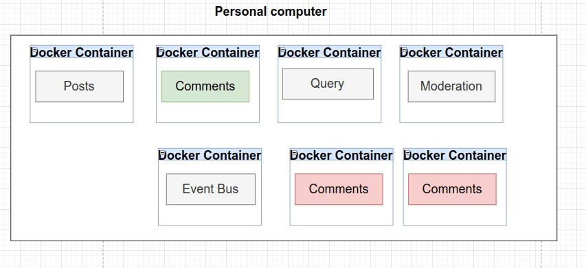The width and height of the screenshot is (586, 268).
Task: Click Docker Container header above Event Bus
Action: pyautogui.click(x=210, y=155)
